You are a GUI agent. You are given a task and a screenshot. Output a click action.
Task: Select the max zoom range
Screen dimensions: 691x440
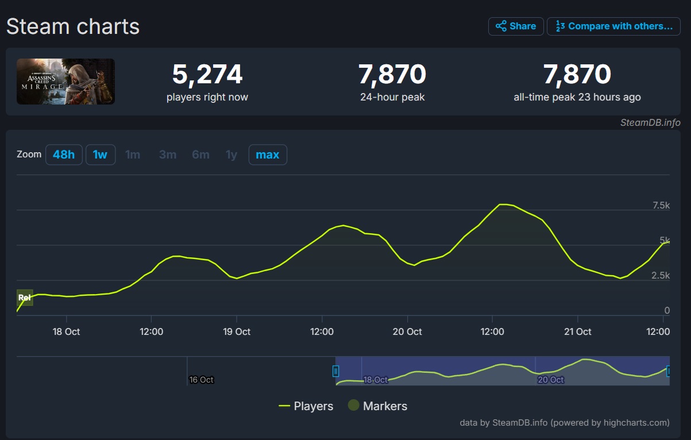(268, 155)
